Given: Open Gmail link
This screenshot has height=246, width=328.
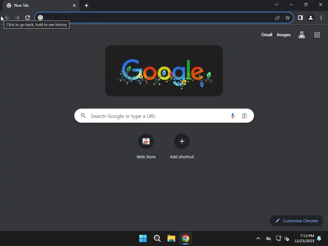Looking at the screenshot, I should pyautogui.click(x=267, y=35).
